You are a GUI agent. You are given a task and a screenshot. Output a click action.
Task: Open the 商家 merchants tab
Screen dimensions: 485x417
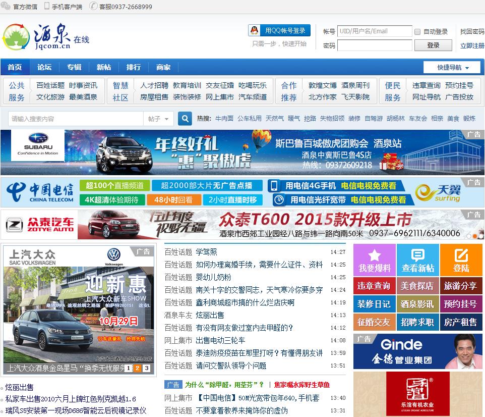[163, 67]
